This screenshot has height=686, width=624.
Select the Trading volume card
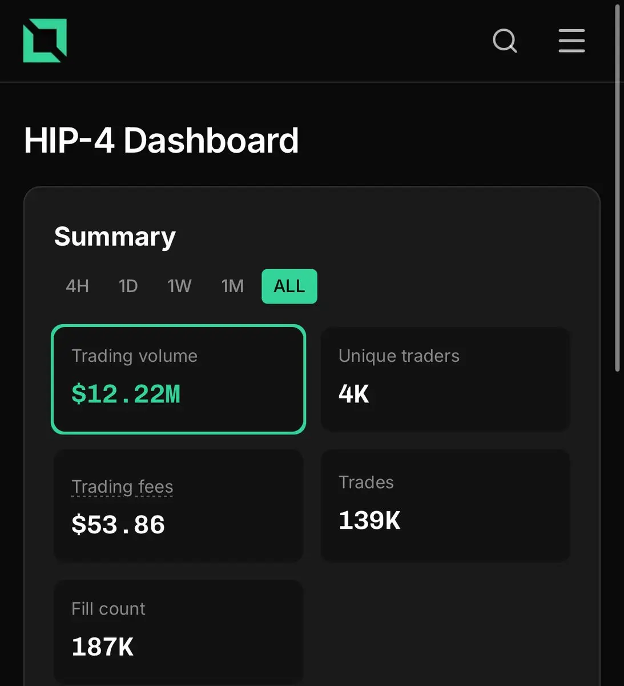pyautogui.click(x=179, y=379)
